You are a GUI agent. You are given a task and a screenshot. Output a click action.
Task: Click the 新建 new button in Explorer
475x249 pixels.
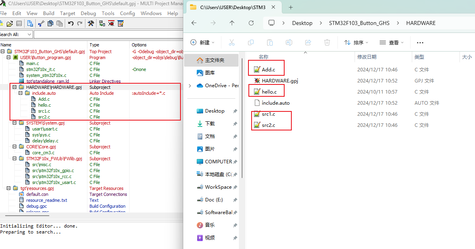point(202,42)
